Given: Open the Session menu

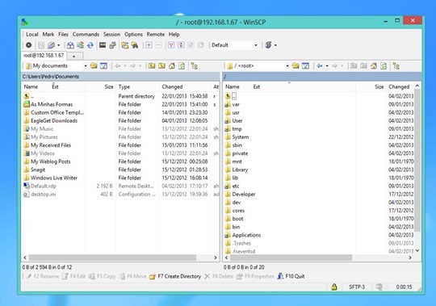Looking at the screenshot, I should pyautogui.click(x=111, y=34).
